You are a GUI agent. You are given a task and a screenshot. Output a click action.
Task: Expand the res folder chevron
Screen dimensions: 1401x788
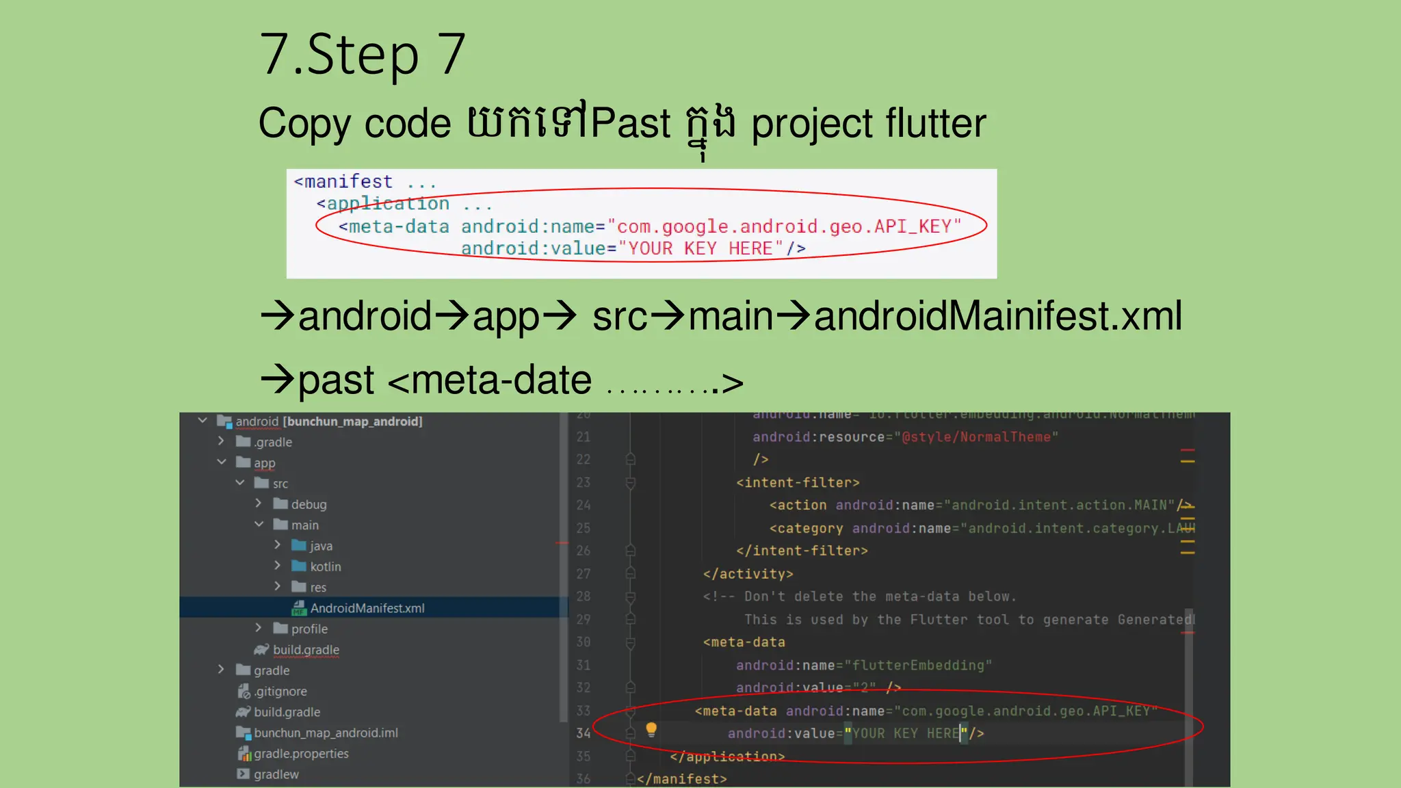pos(277,586)
